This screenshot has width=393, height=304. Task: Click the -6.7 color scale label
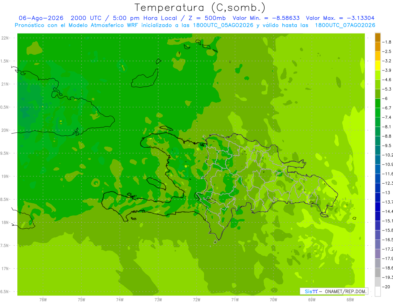(387, 108)
